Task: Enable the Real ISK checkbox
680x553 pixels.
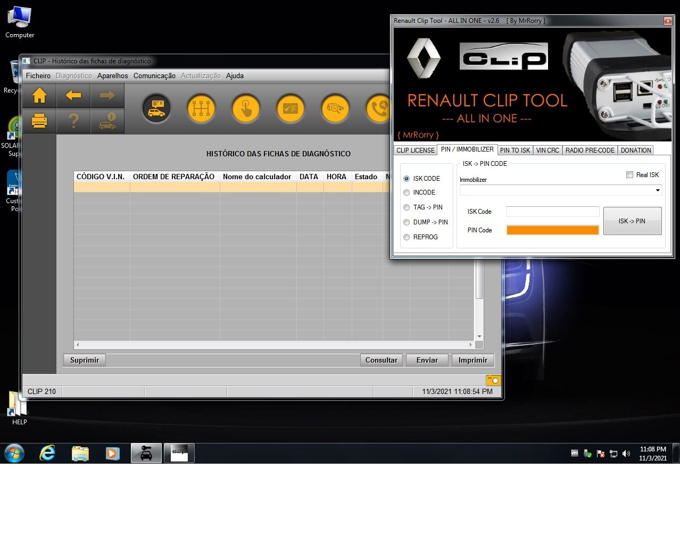Action: pyautogui.click(x=629, y=174)
